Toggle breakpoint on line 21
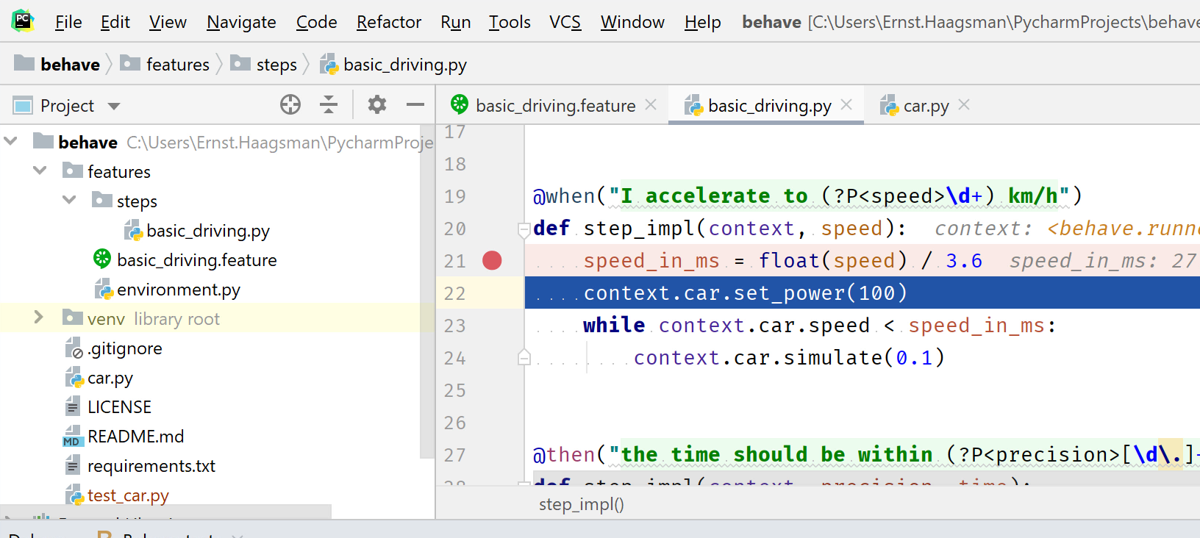Viewport: 1200px width, 538px height. pyautogui.click(x=492, y=261)
